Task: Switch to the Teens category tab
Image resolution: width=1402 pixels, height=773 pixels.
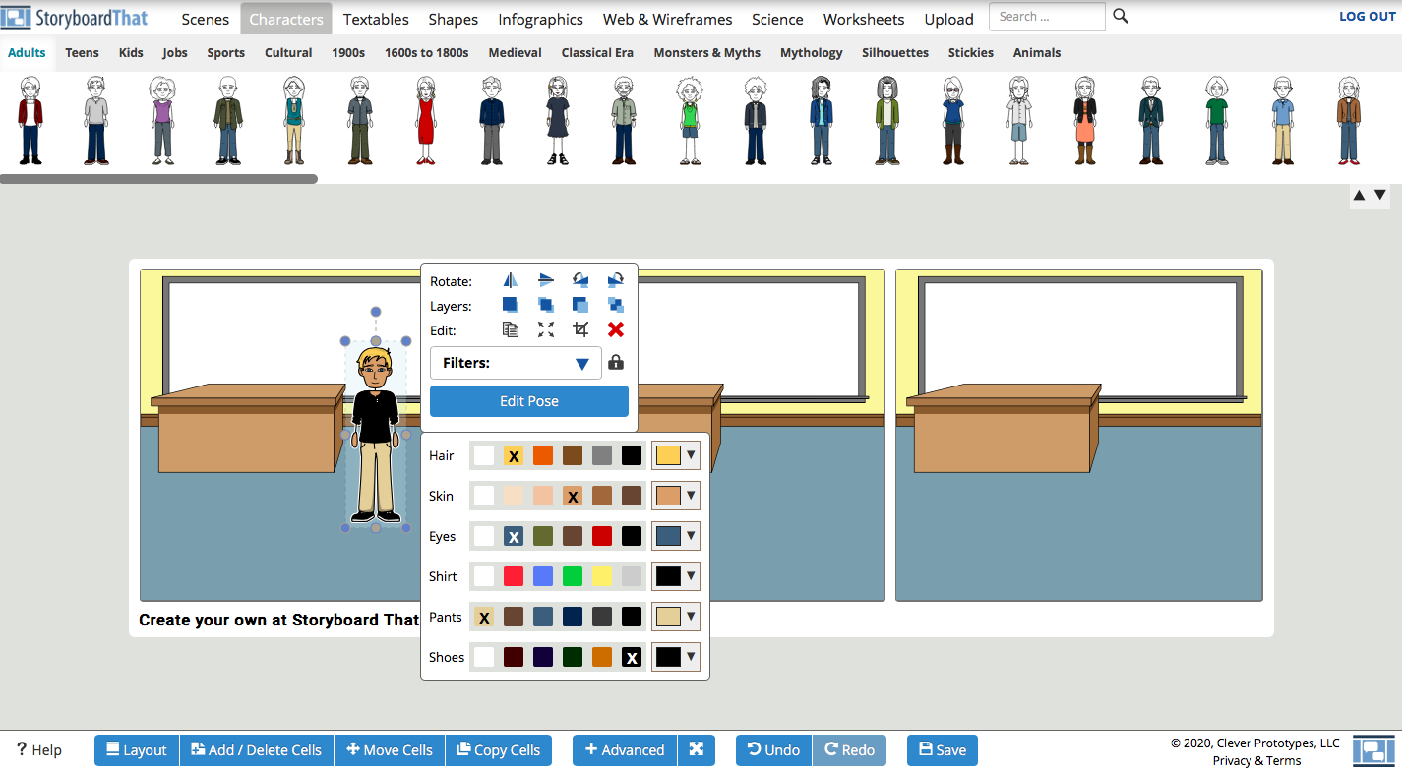Action: click(x=82, y=53)
